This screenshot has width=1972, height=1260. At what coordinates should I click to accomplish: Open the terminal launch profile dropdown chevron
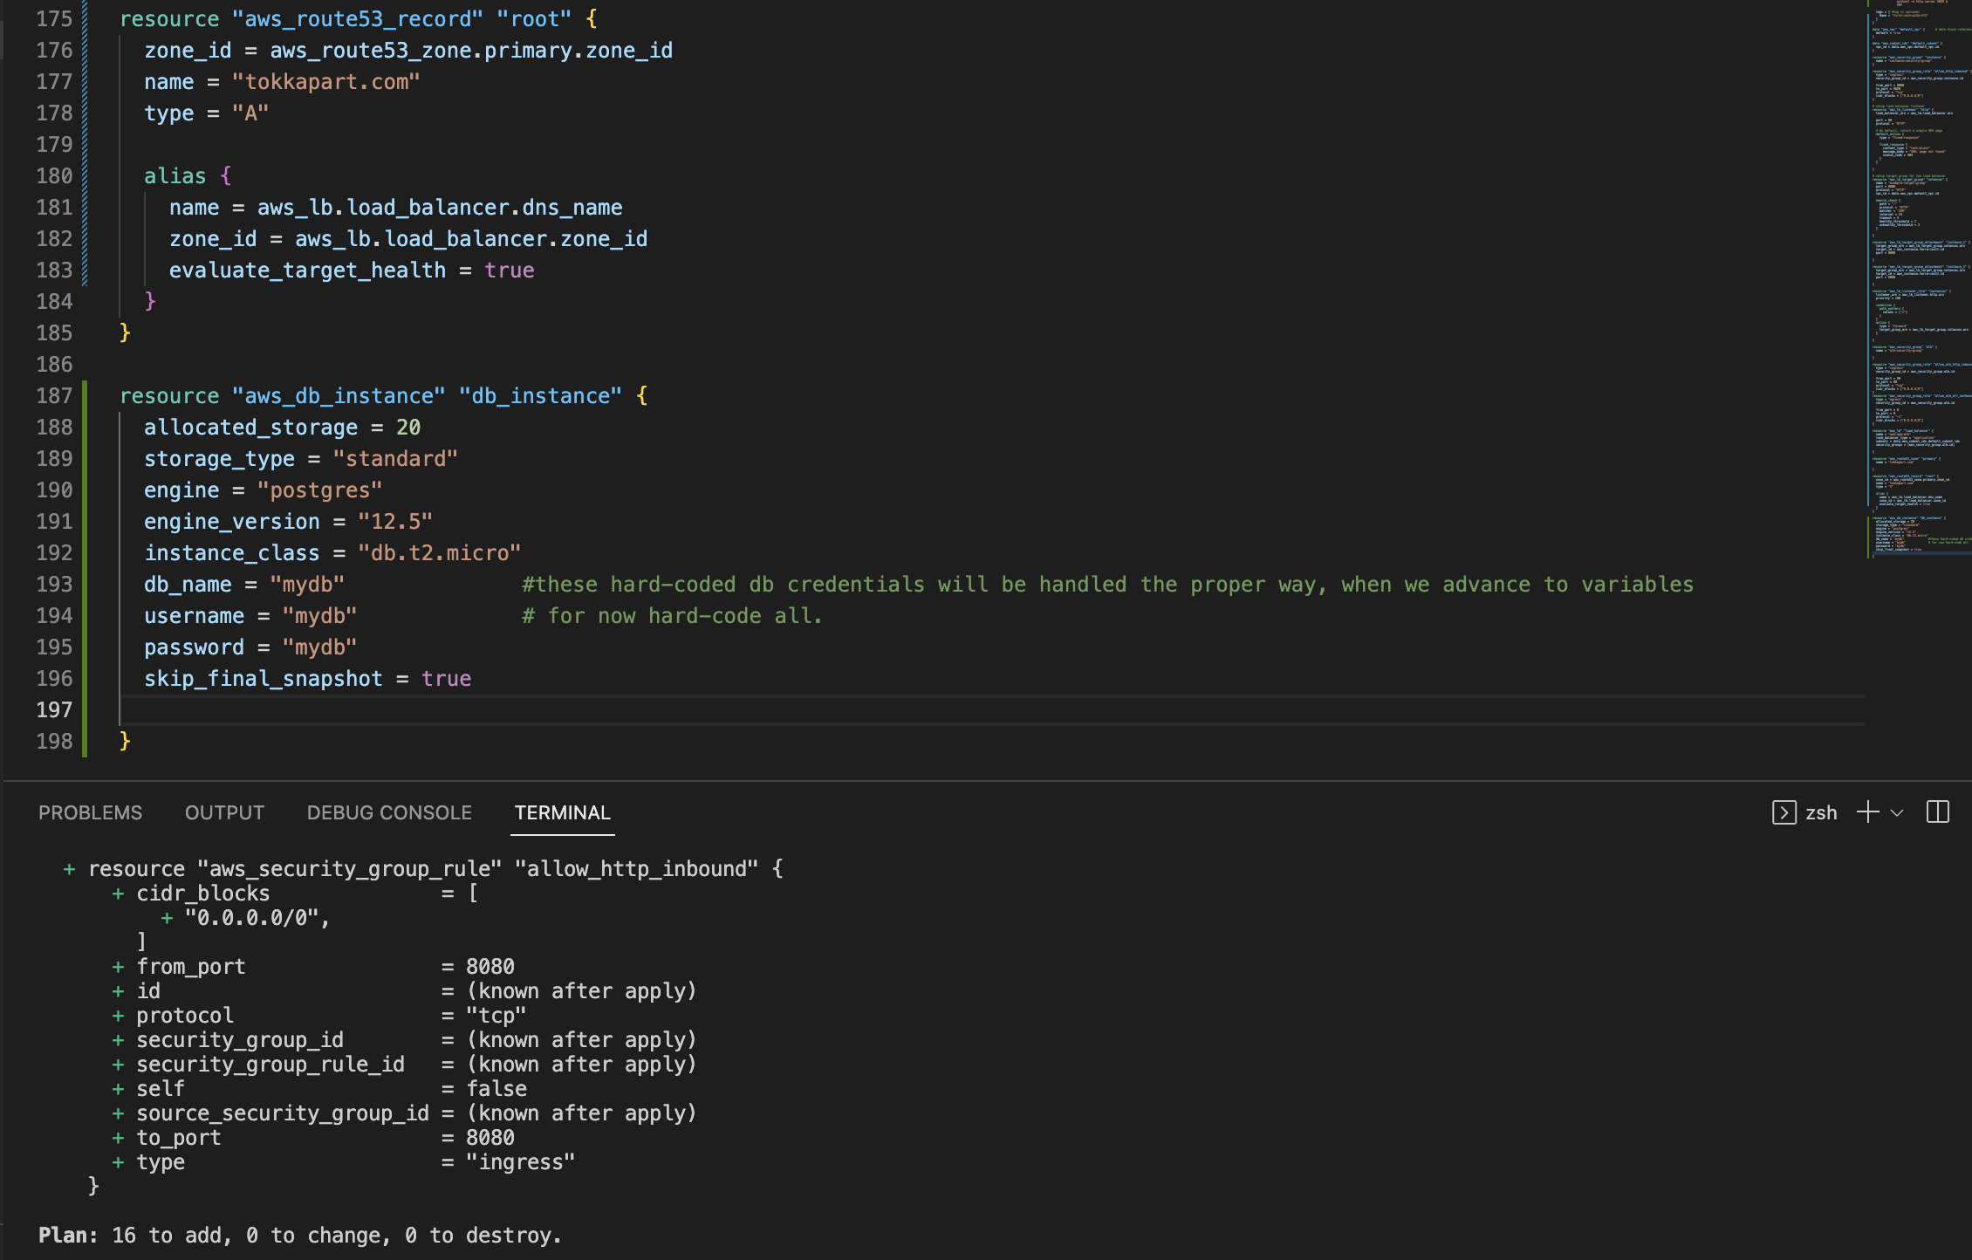[1896, 813]
